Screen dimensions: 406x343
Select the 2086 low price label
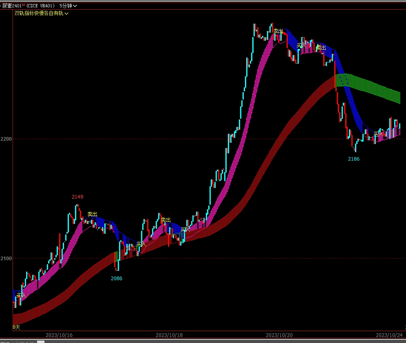[x=116, y=279]
